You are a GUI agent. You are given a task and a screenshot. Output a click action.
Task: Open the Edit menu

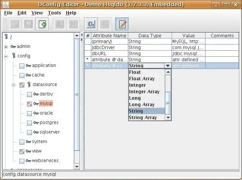coord(22,13)
